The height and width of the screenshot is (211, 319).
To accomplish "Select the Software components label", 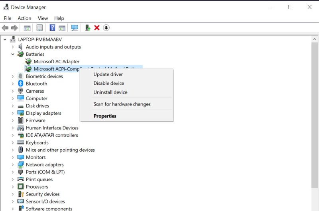I will [49, 209].
